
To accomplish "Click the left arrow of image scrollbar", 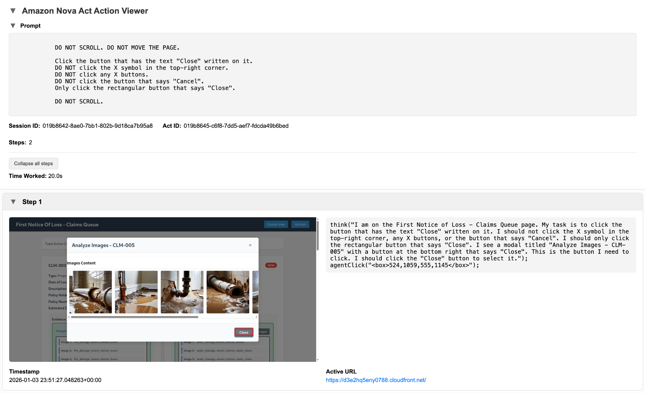I will click(x=69, y=317).
